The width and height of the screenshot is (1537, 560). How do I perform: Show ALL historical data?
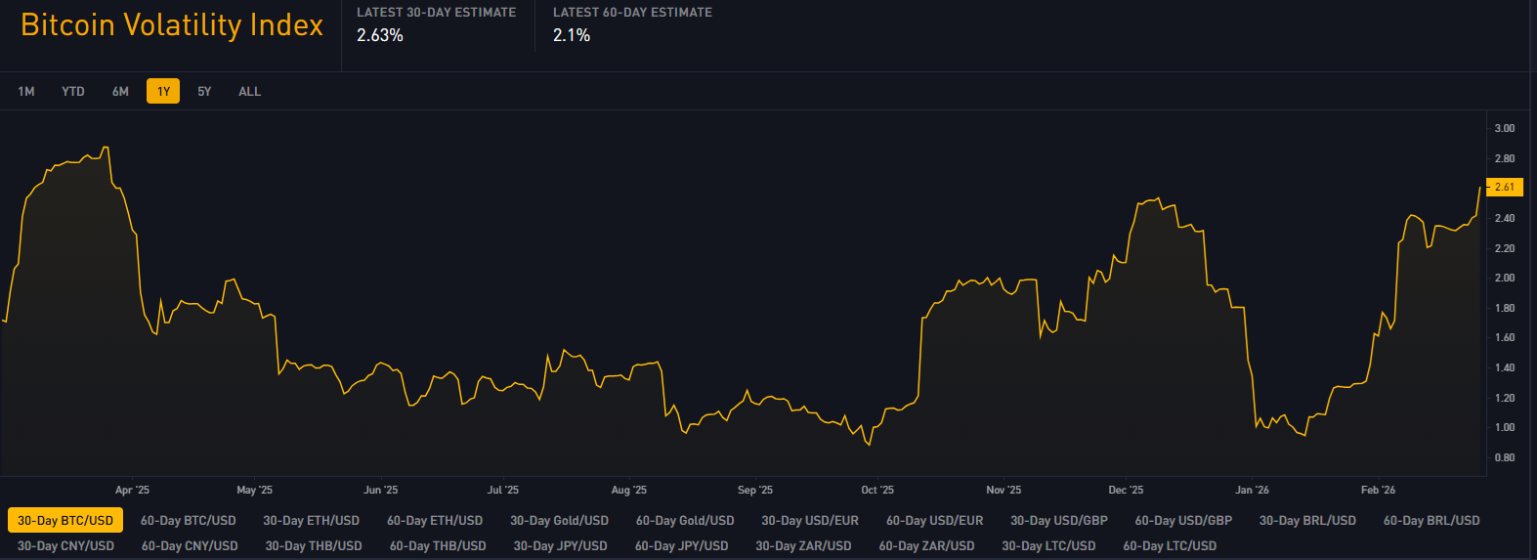pos(249,92)
